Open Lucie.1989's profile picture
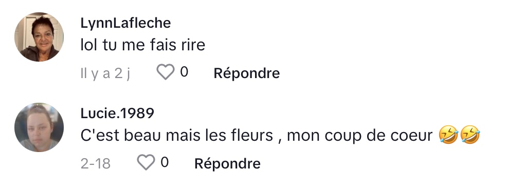507x188 pixels. [x=39, y=127]
